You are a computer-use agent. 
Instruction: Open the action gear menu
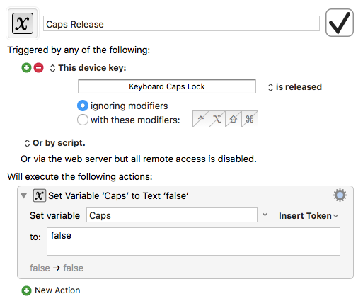[340, 195]
